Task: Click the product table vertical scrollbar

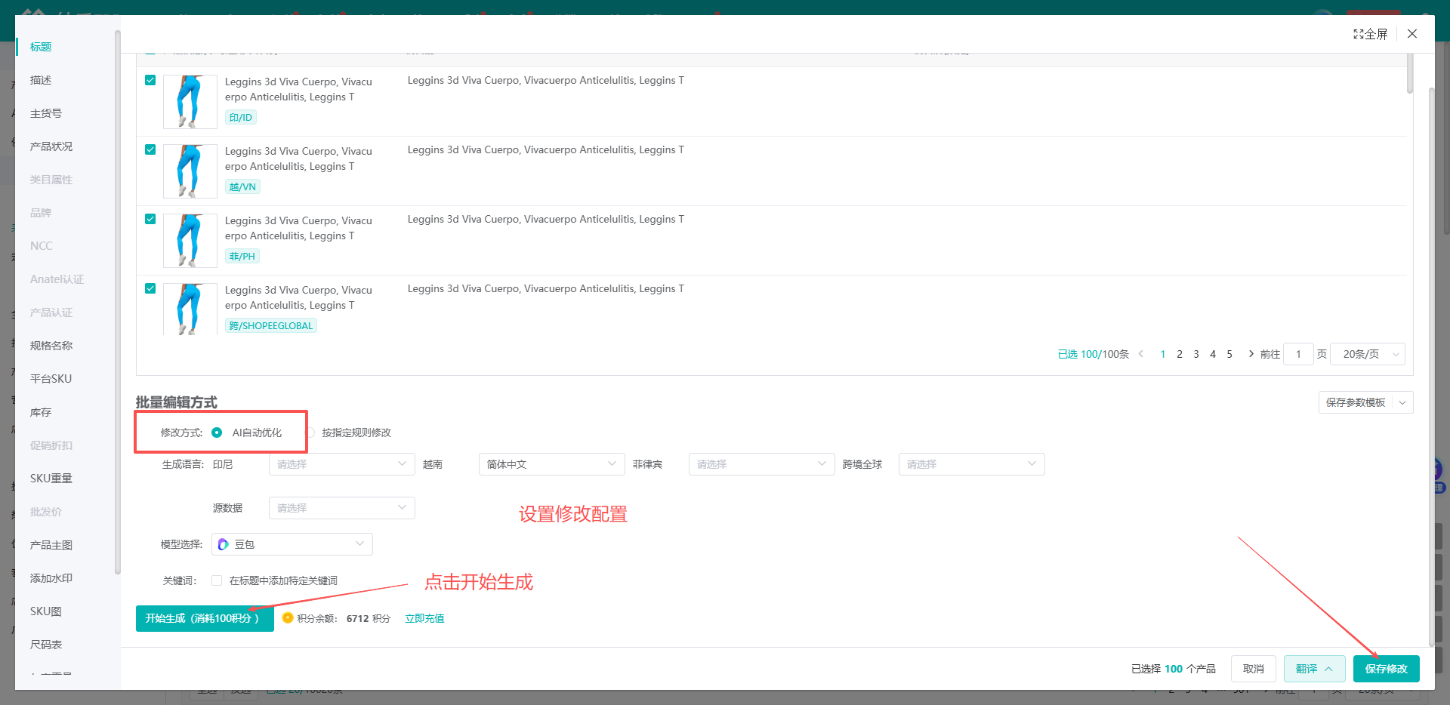Action: coord(1410,73)
